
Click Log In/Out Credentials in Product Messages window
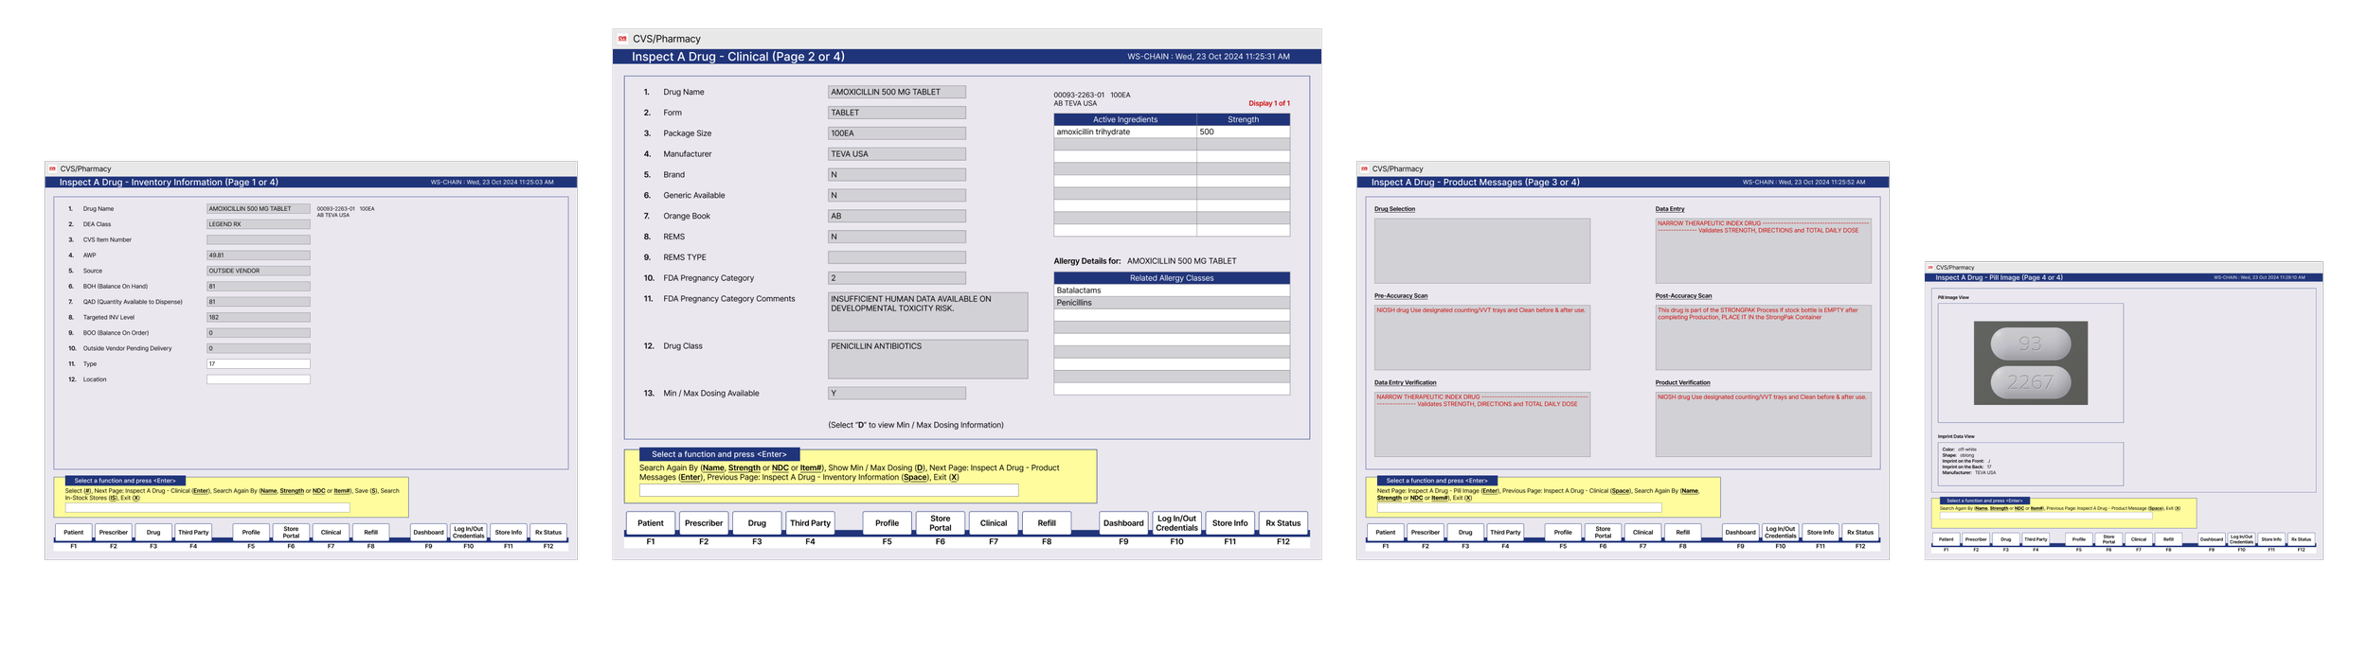click(x=1781, y=533)
